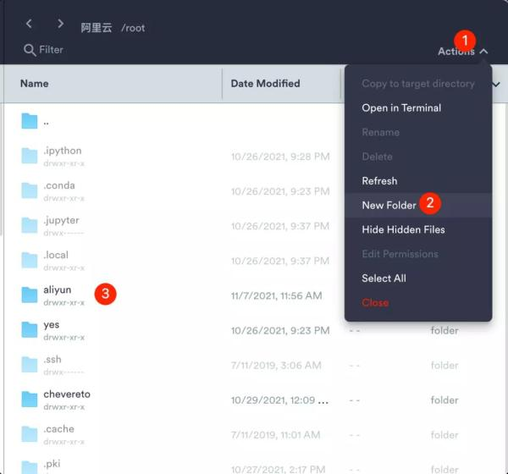Click the 阿里云 host name in the path
The width and height of the screenshot is (508, 474).
coord(97,28)
